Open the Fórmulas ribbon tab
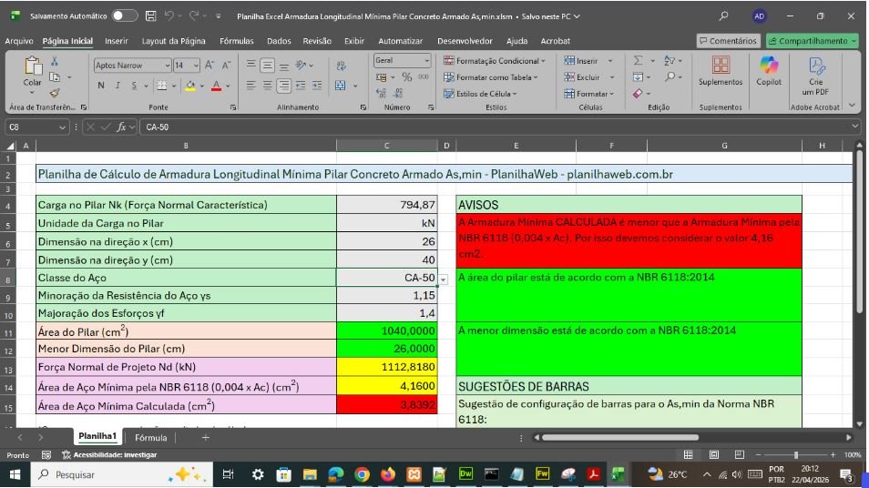The image size is (869, 488). click(236, 41)
